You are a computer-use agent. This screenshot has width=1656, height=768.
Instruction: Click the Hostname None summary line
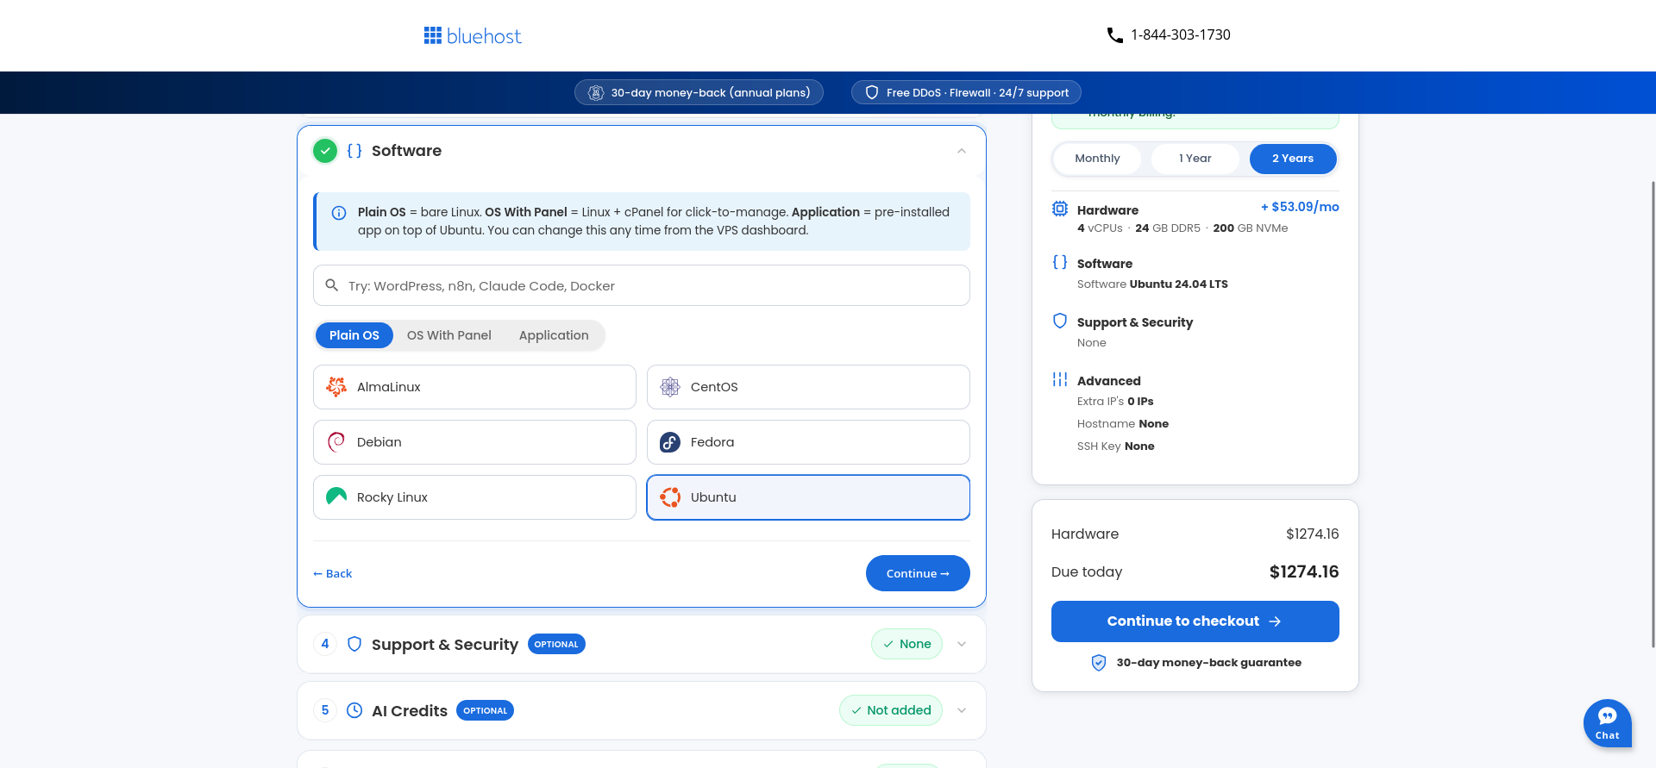point(1123,424)
